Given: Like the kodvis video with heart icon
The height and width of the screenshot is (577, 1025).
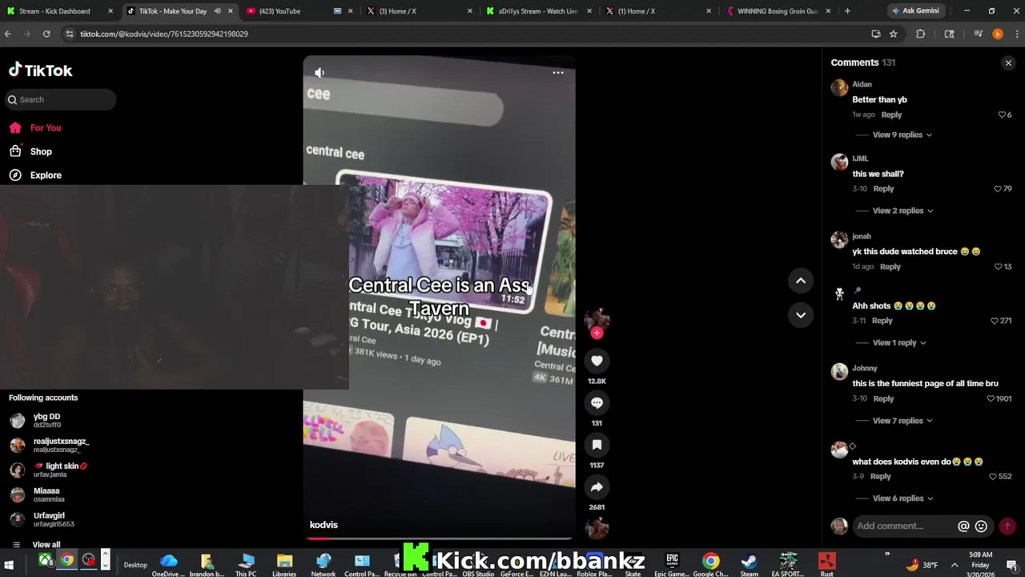Looking at the screenshot, I should tap(597, 361).
